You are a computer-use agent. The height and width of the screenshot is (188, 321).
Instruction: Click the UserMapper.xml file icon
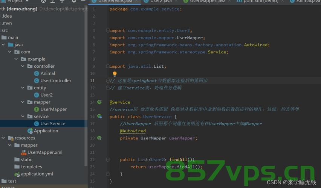[24, 152]
